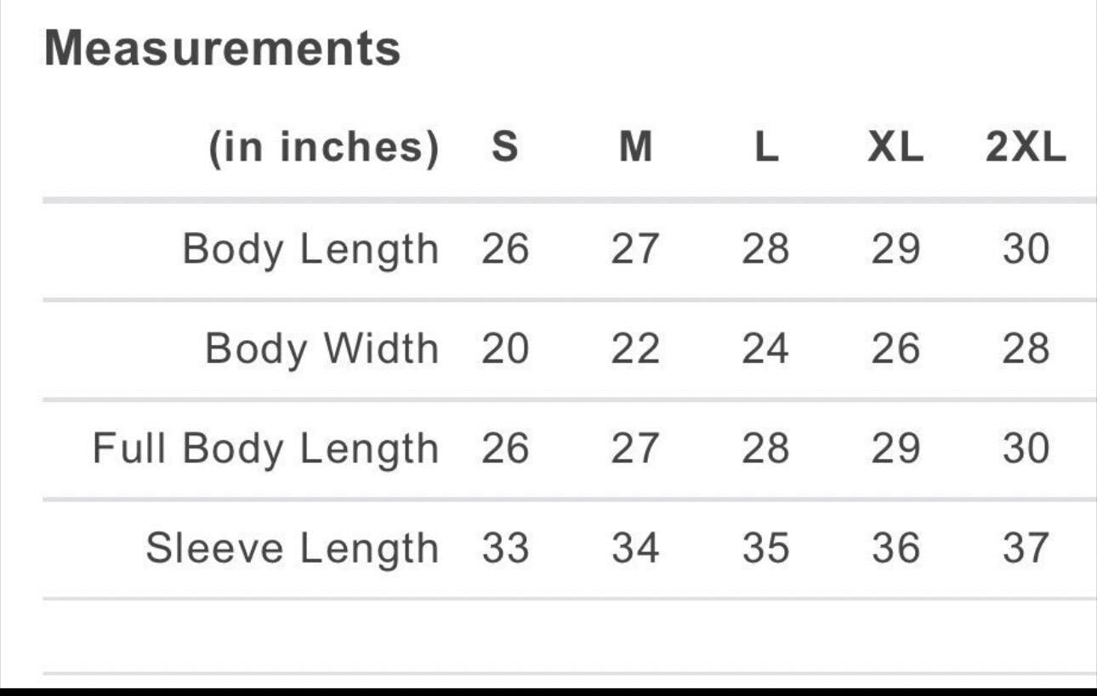Select the L size column header
The width and height of the screenshot is (1097, 696).
(766, 149)
